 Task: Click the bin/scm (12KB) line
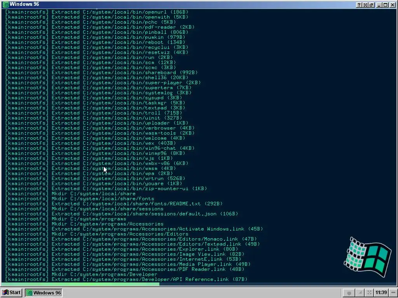tap(90, 62)
